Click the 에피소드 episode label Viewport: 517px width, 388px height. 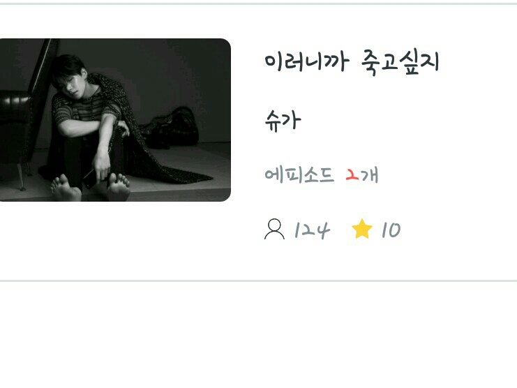[x=299, y=175]
